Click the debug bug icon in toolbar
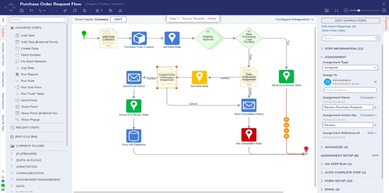This screenshot has height=193, width=389. (98, 10)
